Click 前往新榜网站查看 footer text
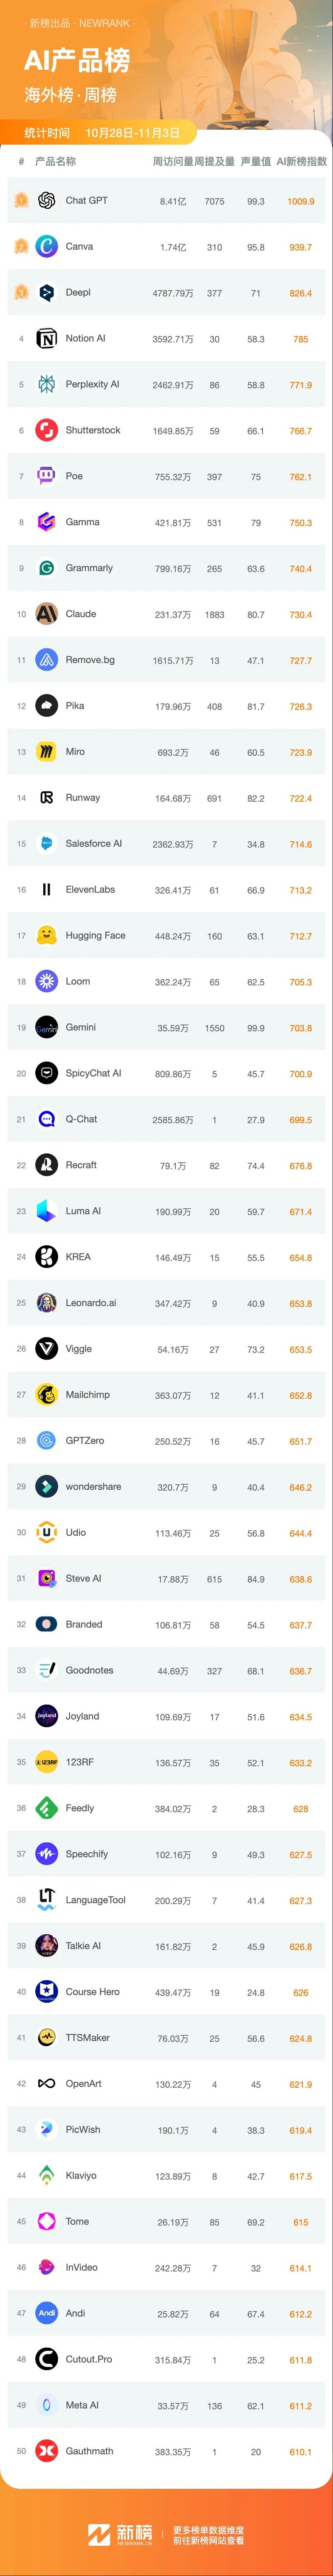Viewport: 333px width, 2576px height. 208,2539
